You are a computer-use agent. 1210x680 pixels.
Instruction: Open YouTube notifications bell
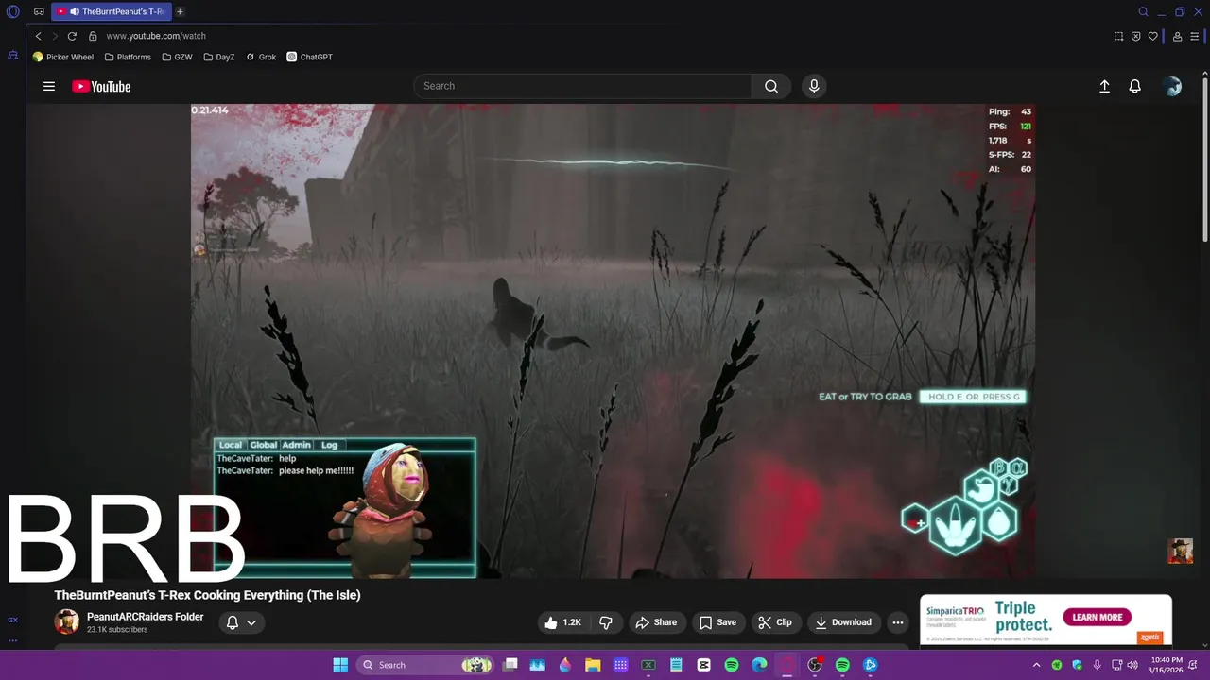tap(1135, 86)
